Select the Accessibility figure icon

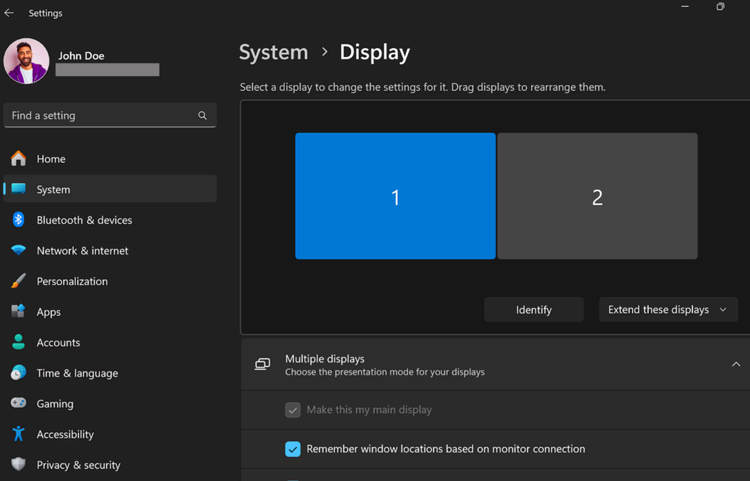(19, 434)
